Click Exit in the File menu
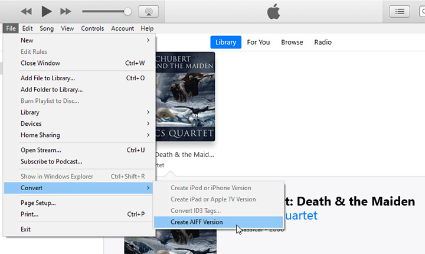Screen dimensions: 425x254 click(x=80, y=229)
